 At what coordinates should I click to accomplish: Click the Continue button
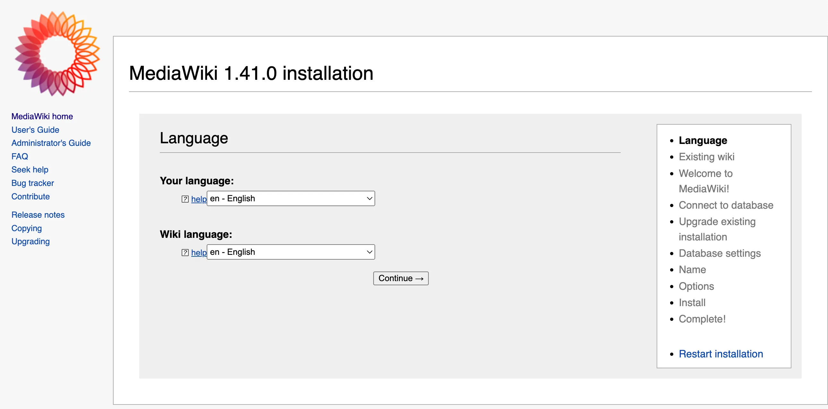click(401, 278)
